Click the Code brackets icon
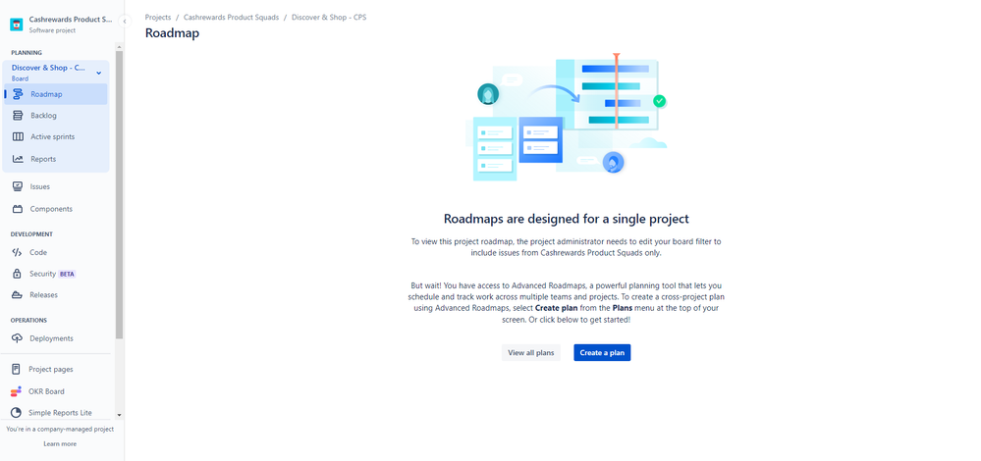The height and width of the screenshot is (461, 981). [x=17, y=252]
